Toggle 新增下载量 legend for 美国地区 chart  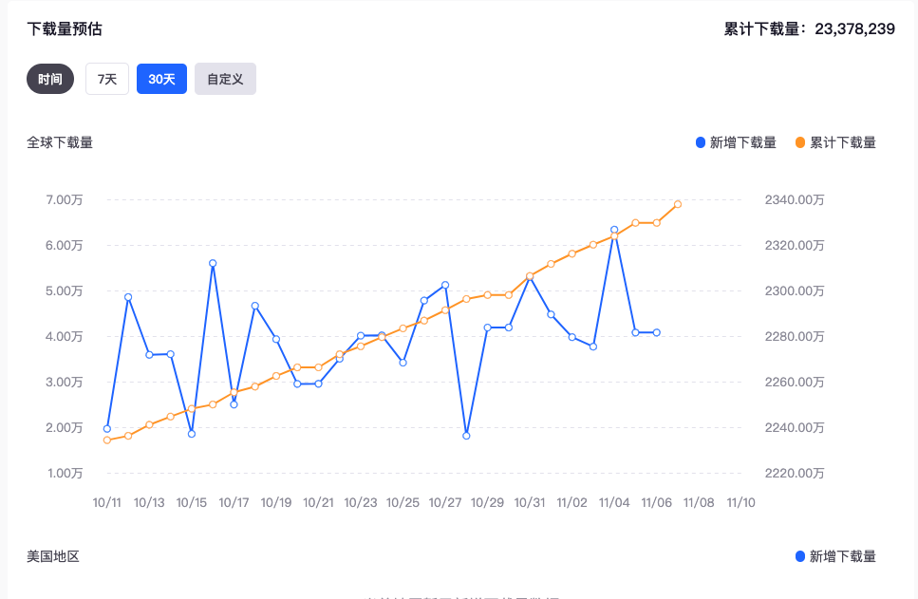click(842, 556)
